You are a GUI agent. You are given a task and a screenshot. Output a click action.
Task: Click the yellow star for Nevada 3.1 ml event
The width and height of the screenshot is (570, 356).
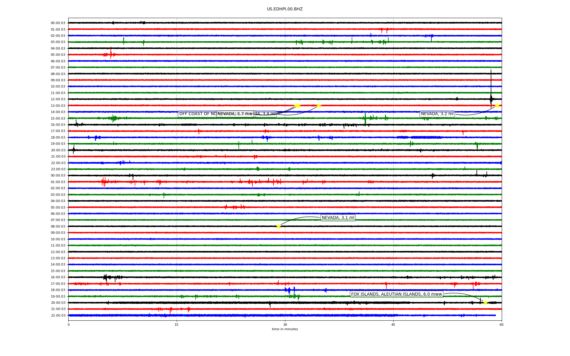pos(278,226)
